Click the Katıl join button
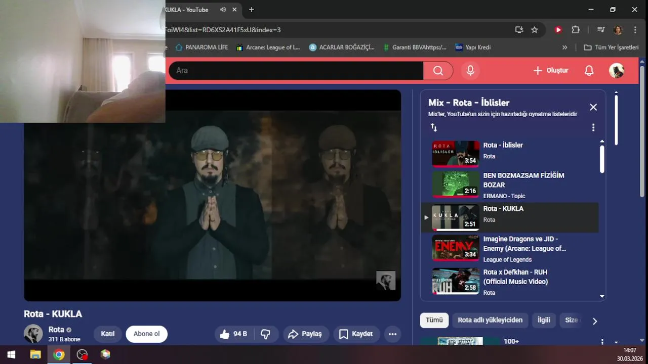The height and width of the screenshot is (364, 648). pyautogui.click(x=107, y=334)
